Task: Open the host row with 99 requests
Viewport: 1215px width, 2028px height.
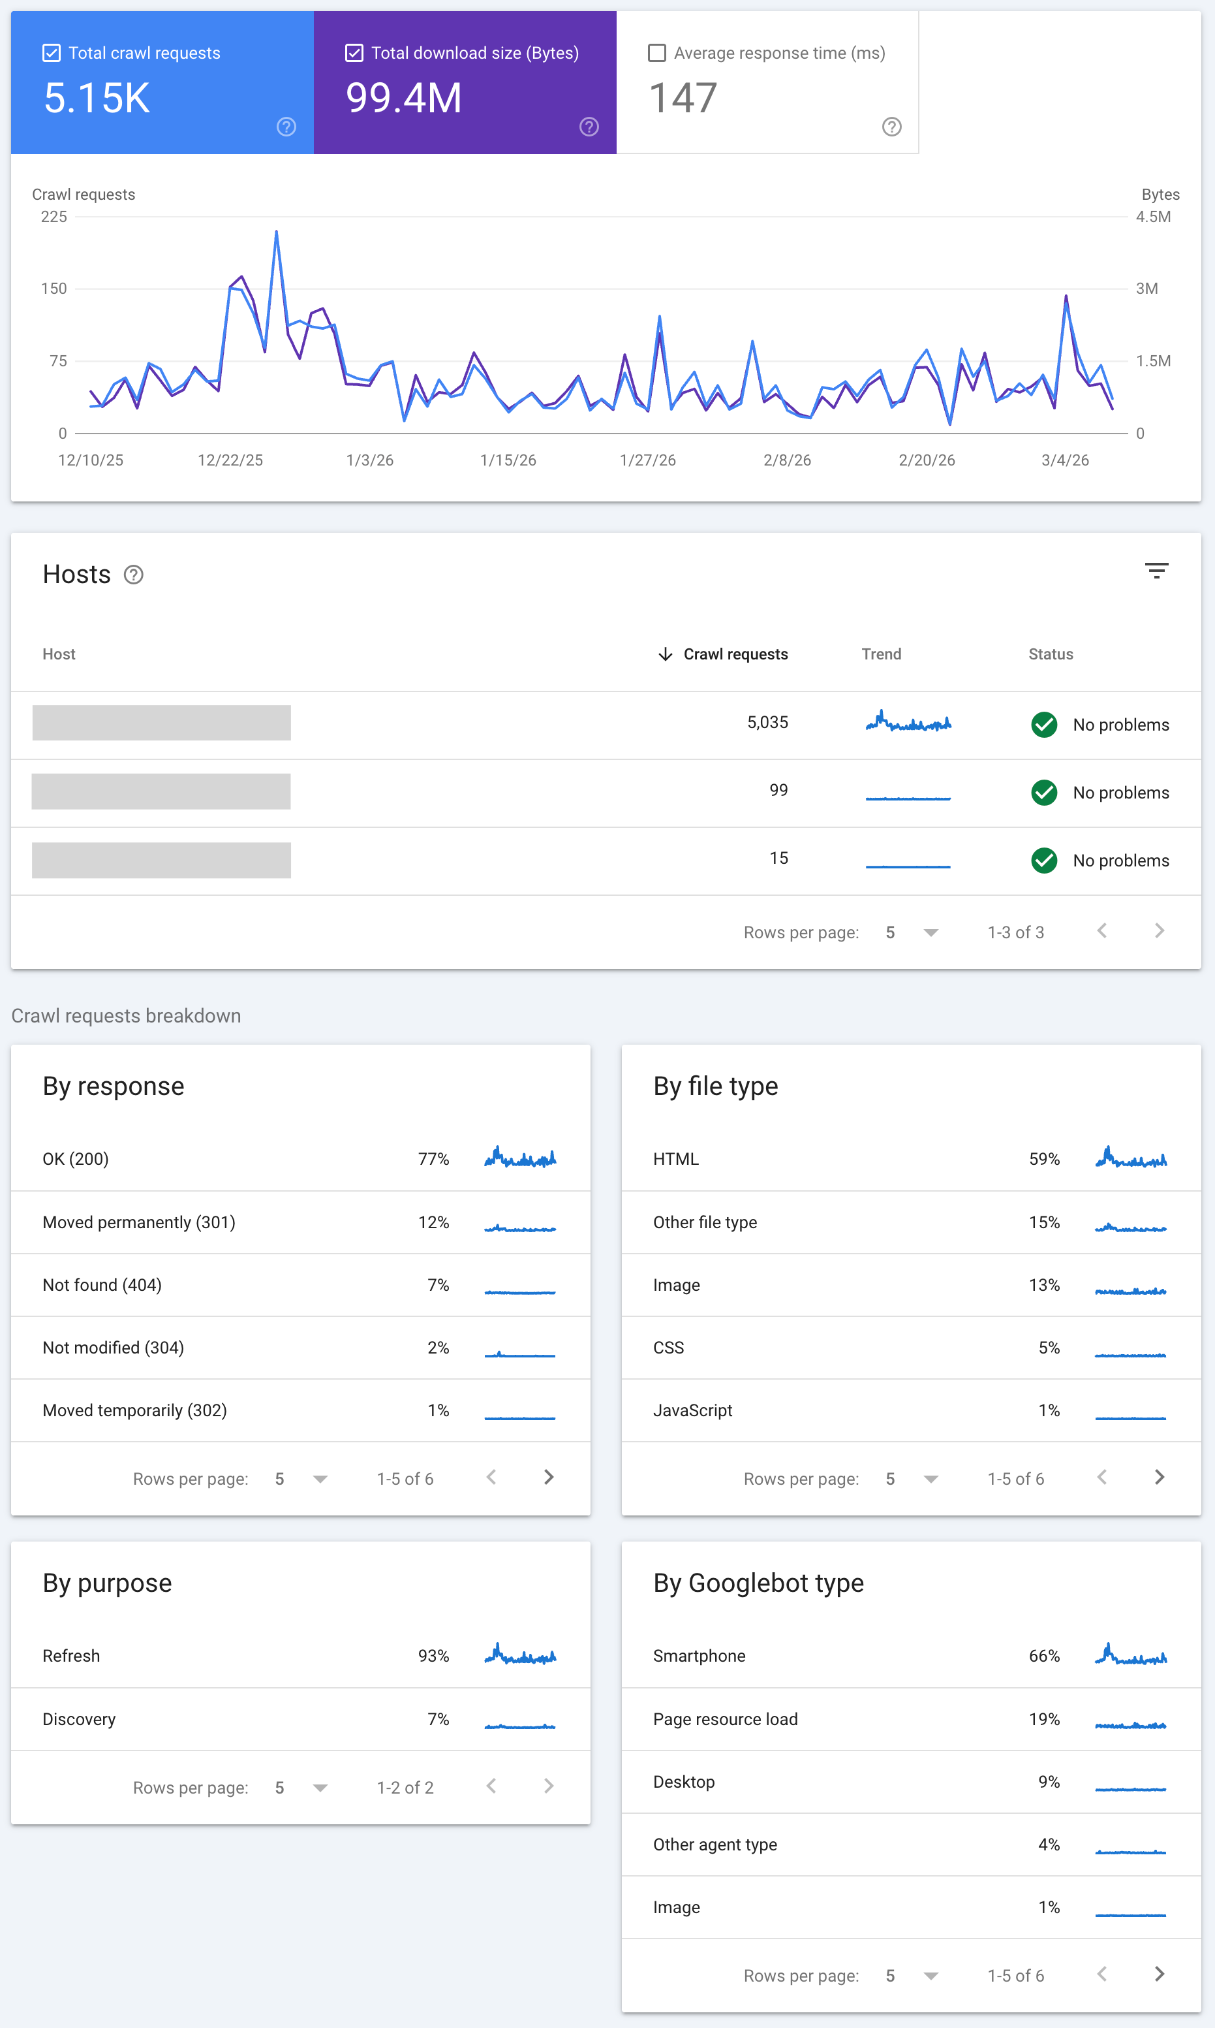Action: (x=606, y=793)
